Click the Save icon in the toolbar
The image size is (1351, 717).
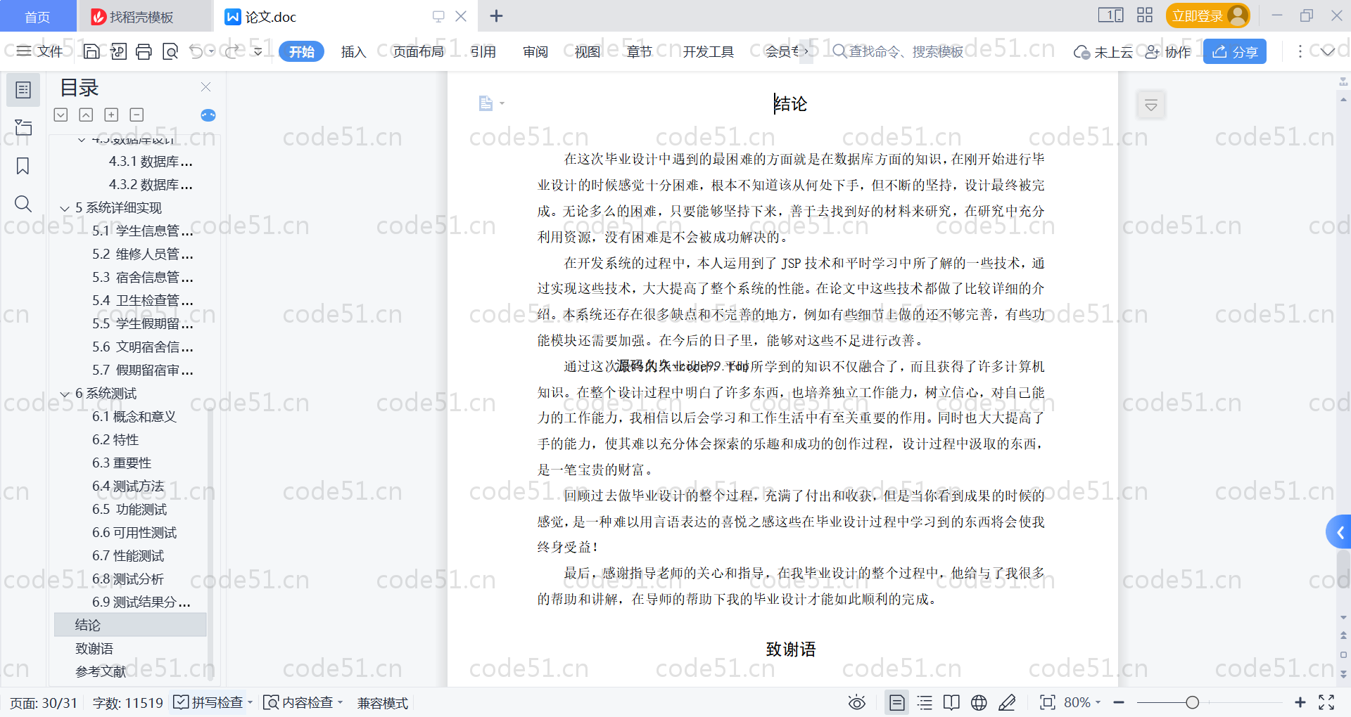click(91, 51)
